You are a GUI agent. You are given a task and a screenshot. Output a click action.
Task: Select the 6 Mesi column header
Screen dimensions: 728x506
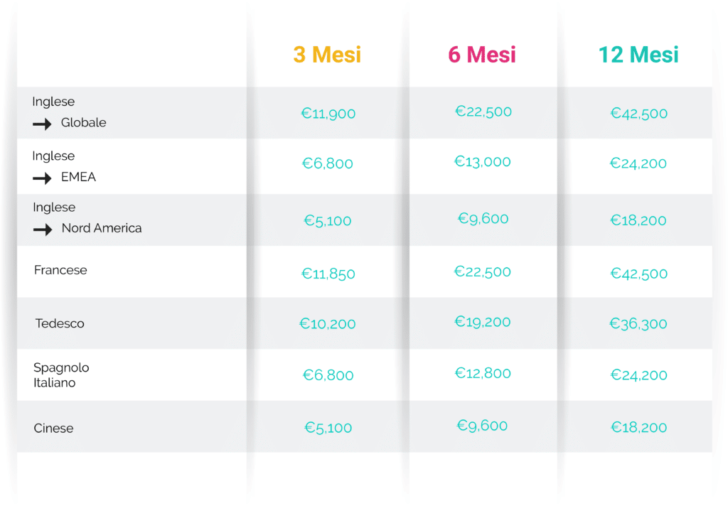[482, 55]
